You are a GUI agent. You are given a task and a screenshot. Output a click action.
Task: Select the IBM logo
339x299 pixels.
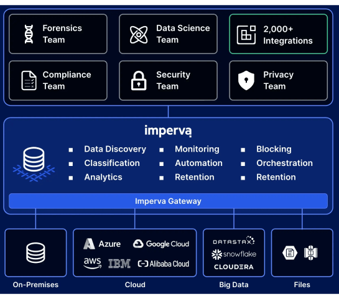(x=119, y=264)
